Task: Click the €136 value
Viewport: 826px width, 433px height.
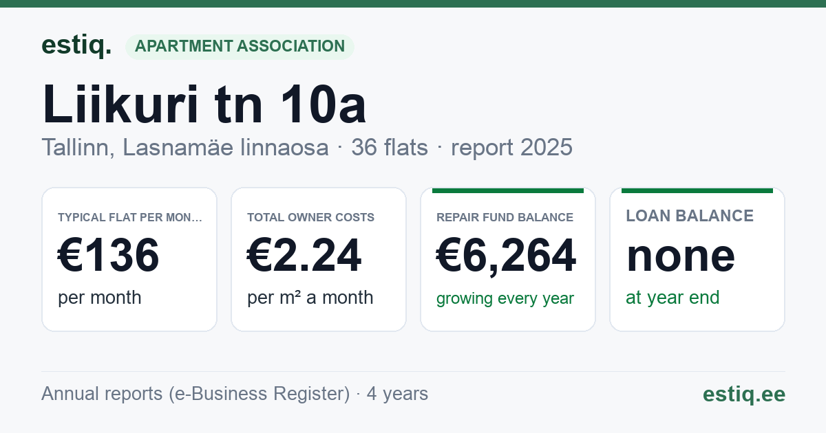Action: click(109, 255)
